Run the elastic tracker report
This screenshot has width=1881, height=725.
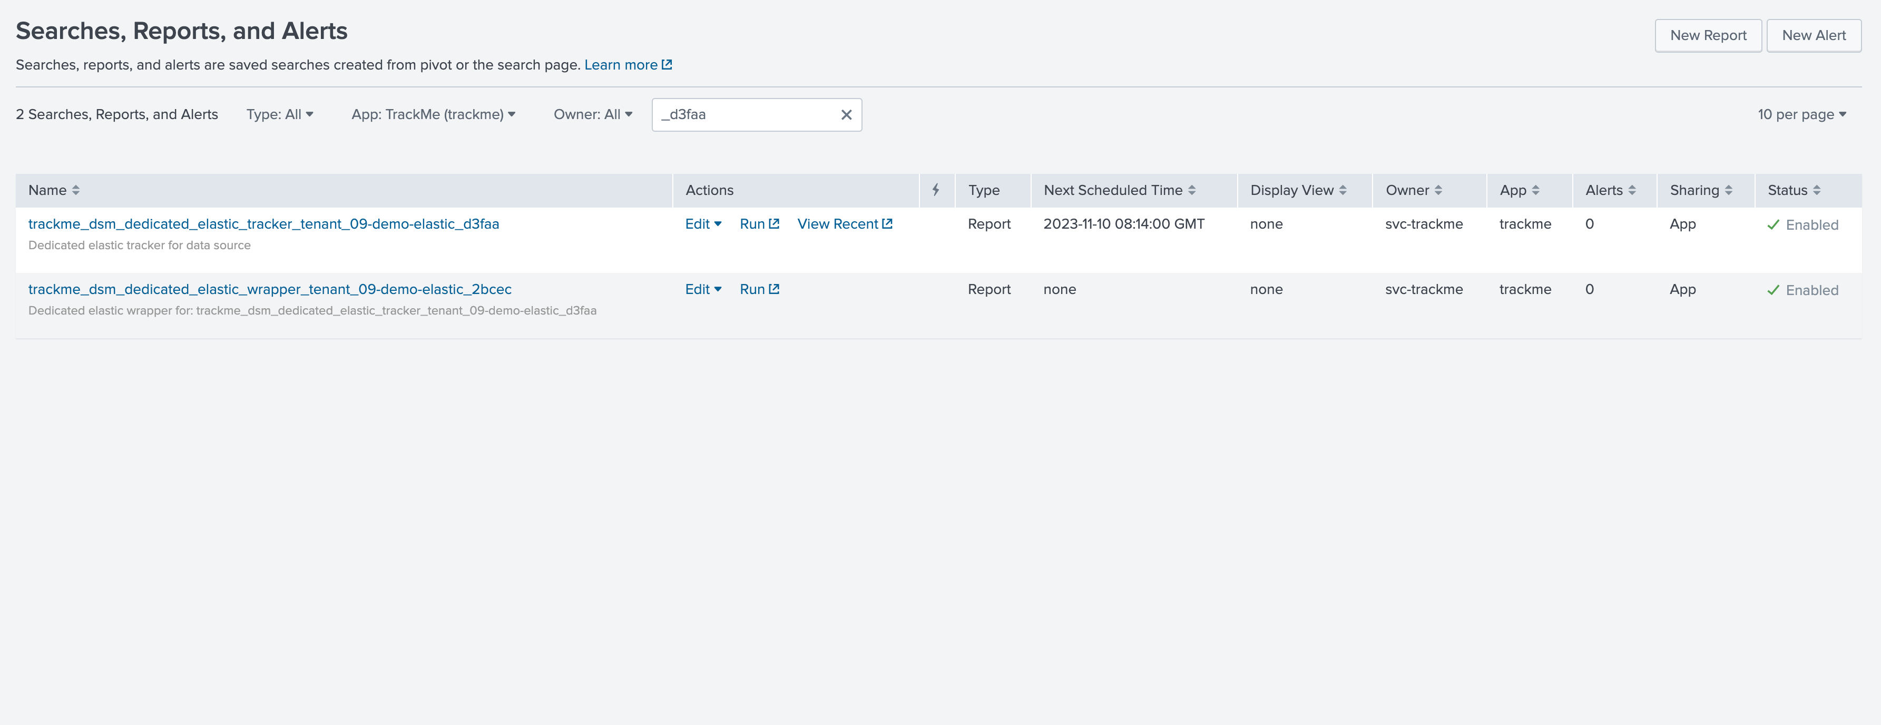(759, 224)
